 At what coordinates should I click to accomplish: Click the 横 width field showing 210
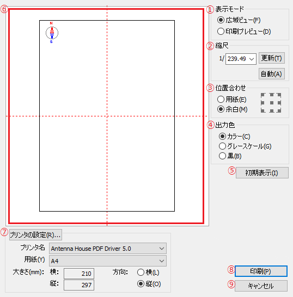pyautogui.click(x=79, y=274)
